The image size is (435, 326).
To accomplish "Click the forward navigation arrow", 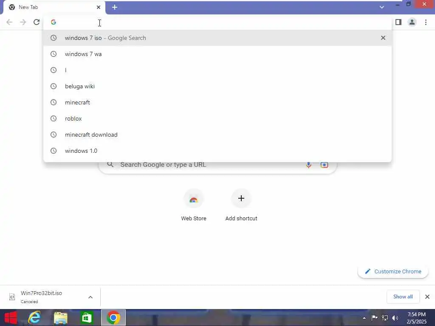I will coord(23,22).
